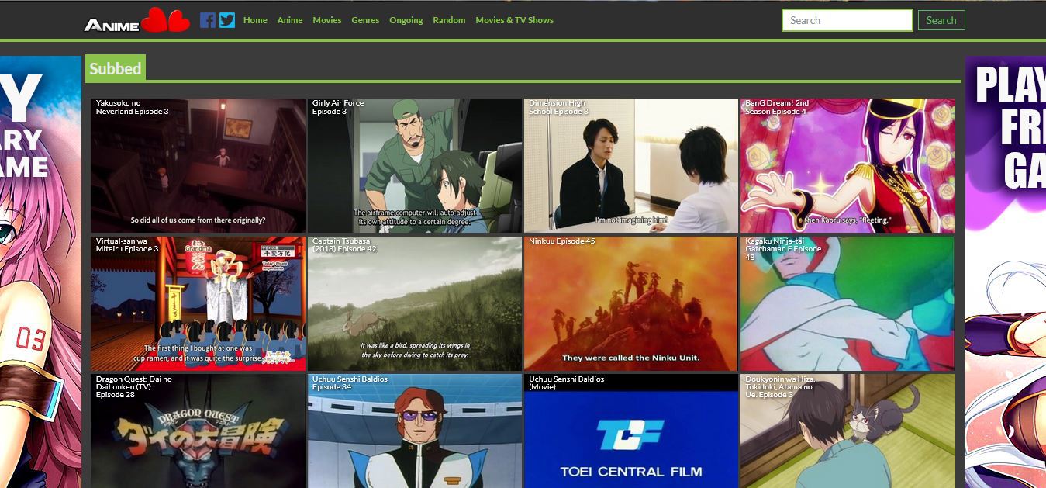Open Doukyonin wa Hiza, Tokidoki Episode 3
The width and height of the screenshot is (1046, 488).
(x=848, y=431)
